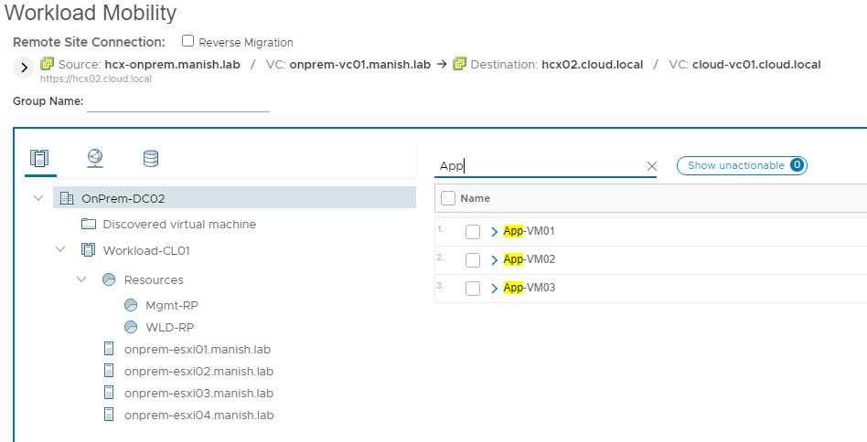Check the box for App-VM03
This screenshot has width=867, height=442.
(473, 289)
